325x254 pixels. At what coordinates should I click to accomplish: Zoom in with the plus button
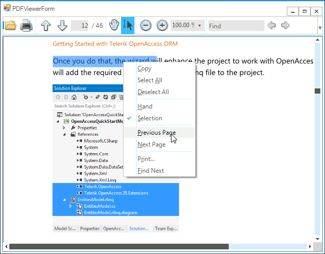162,25
